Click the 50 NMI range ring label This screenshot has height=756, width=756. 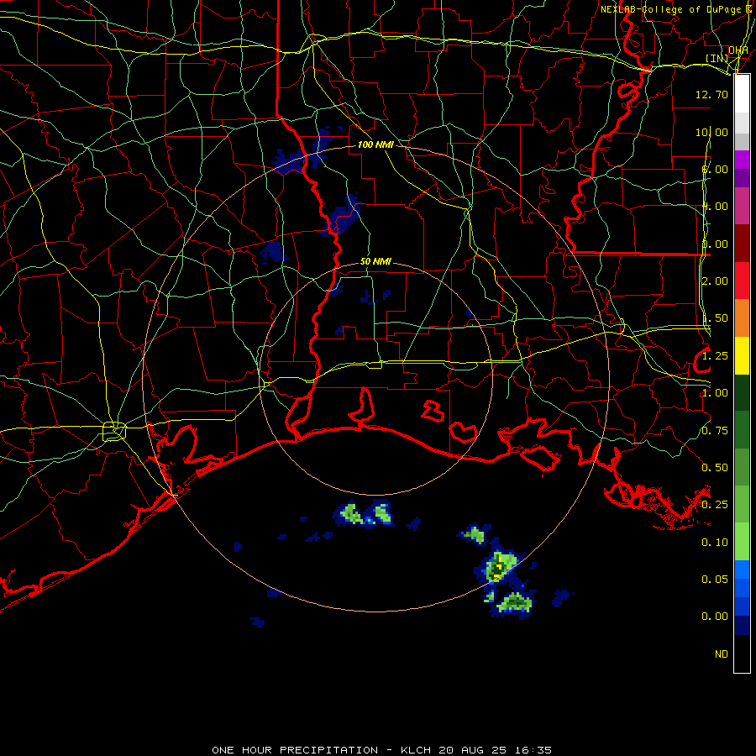click(375, 261)
